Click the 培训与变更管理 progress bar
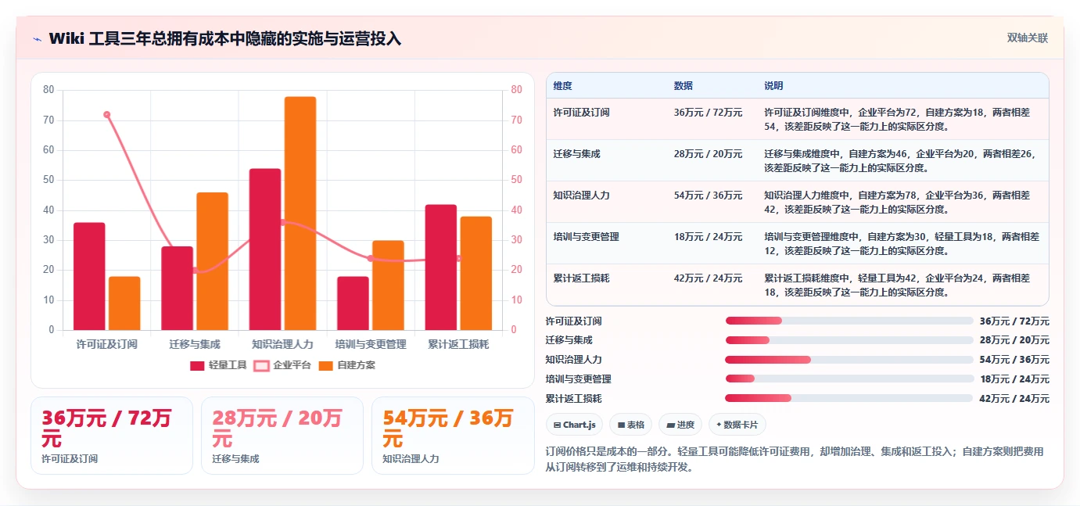 (849, 379)
